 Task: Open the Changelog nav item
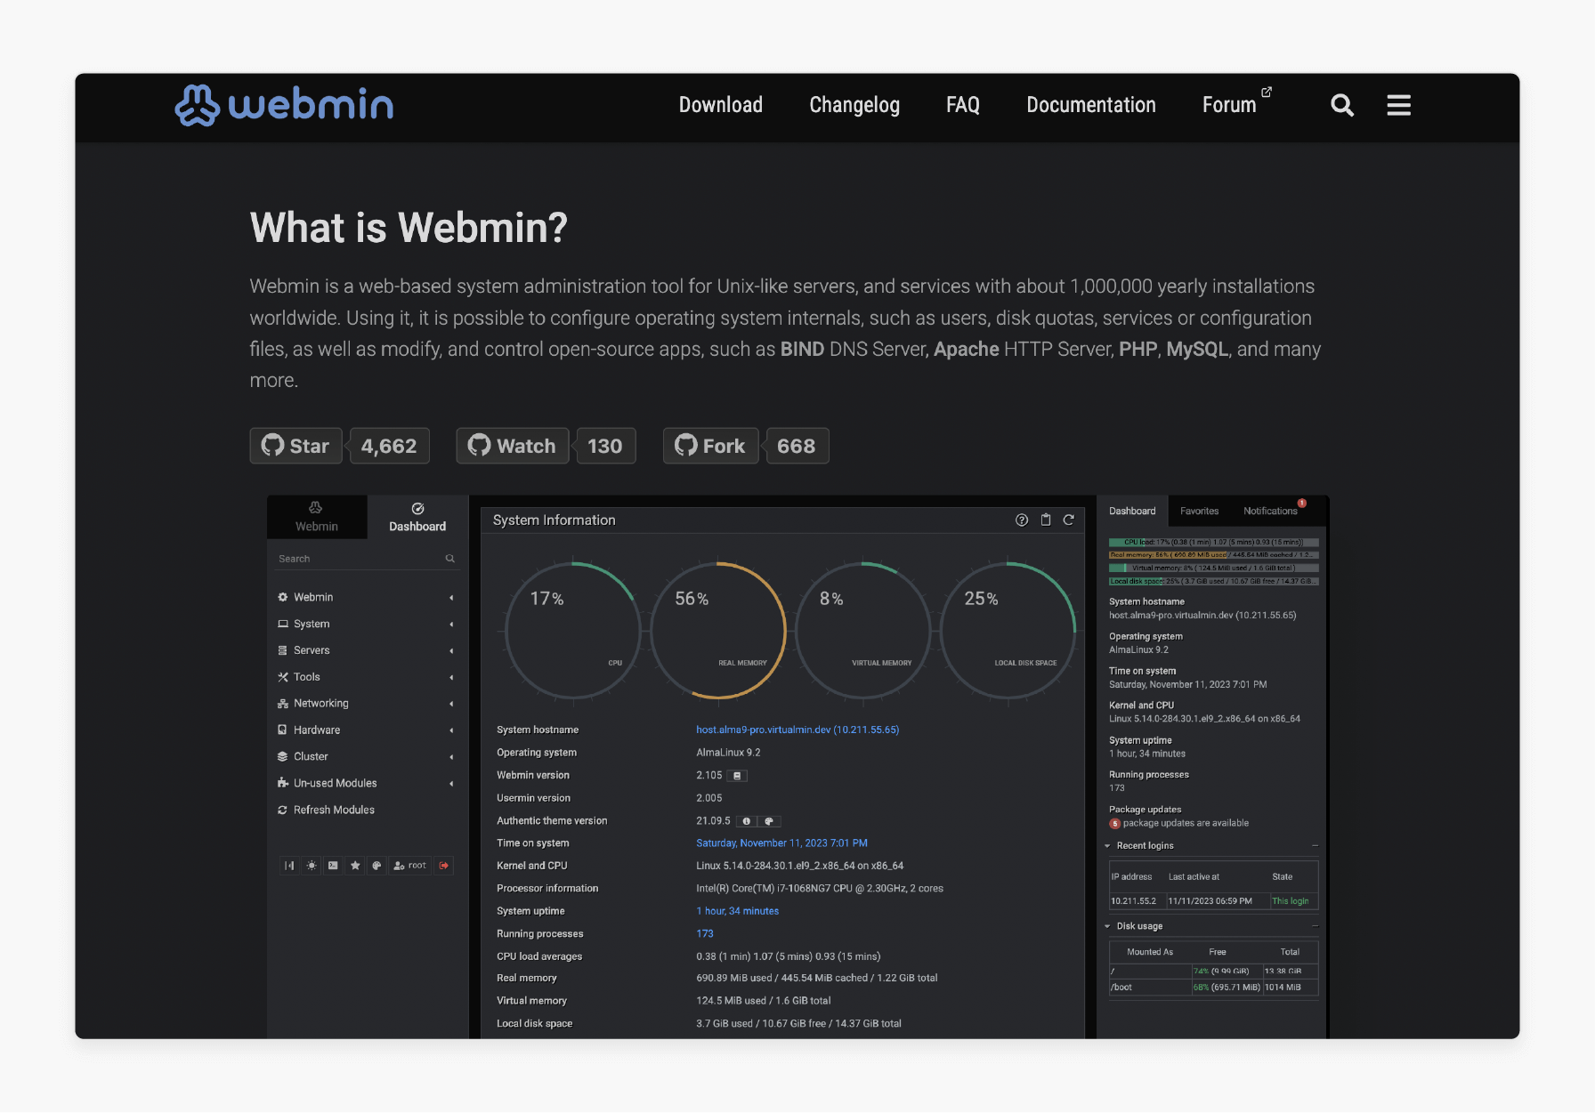pos(854,106)
